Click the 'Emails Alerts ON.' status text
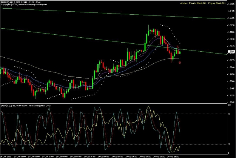 pos(198,3)
